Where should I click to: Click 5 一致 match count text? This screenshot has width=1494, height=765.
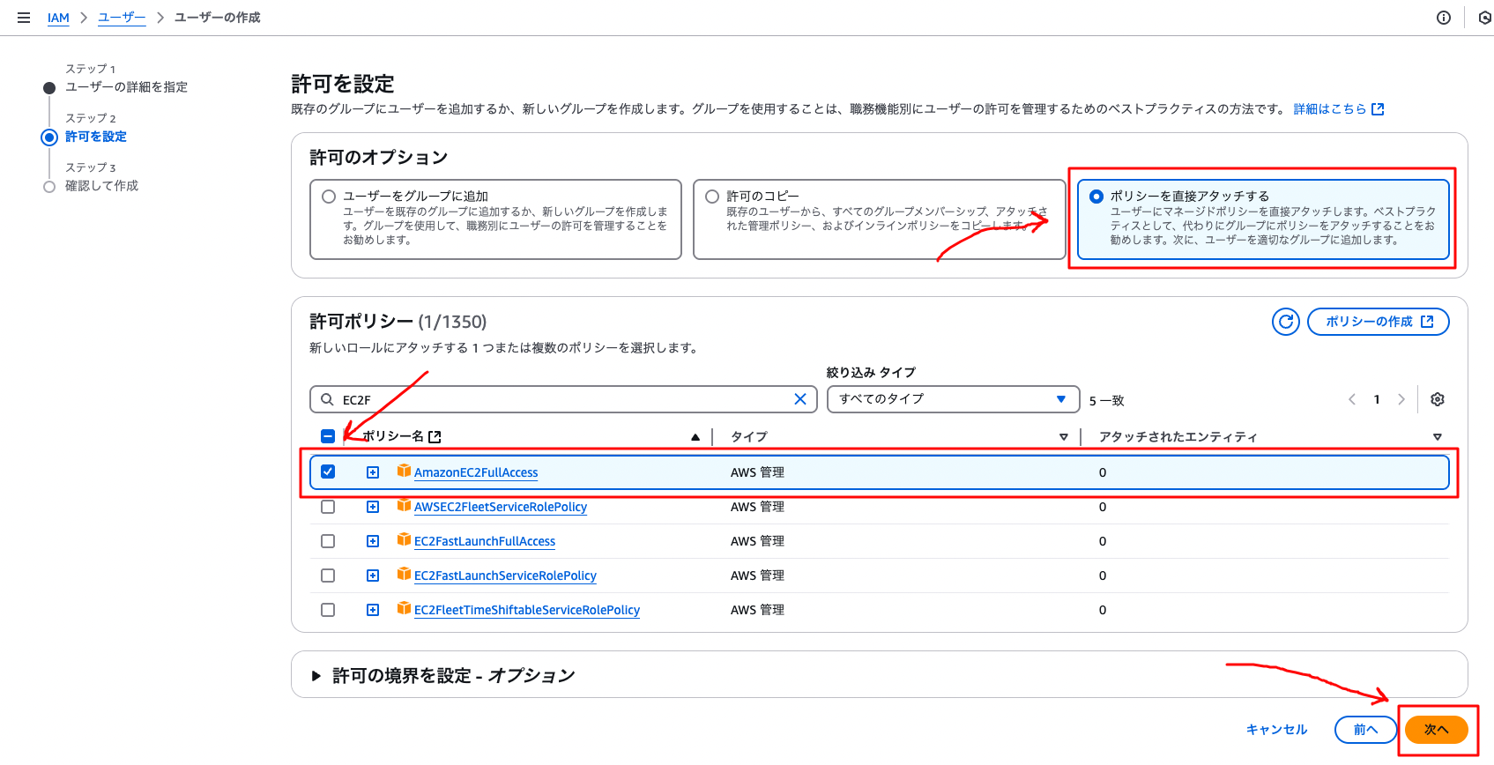click(1106, 400)
